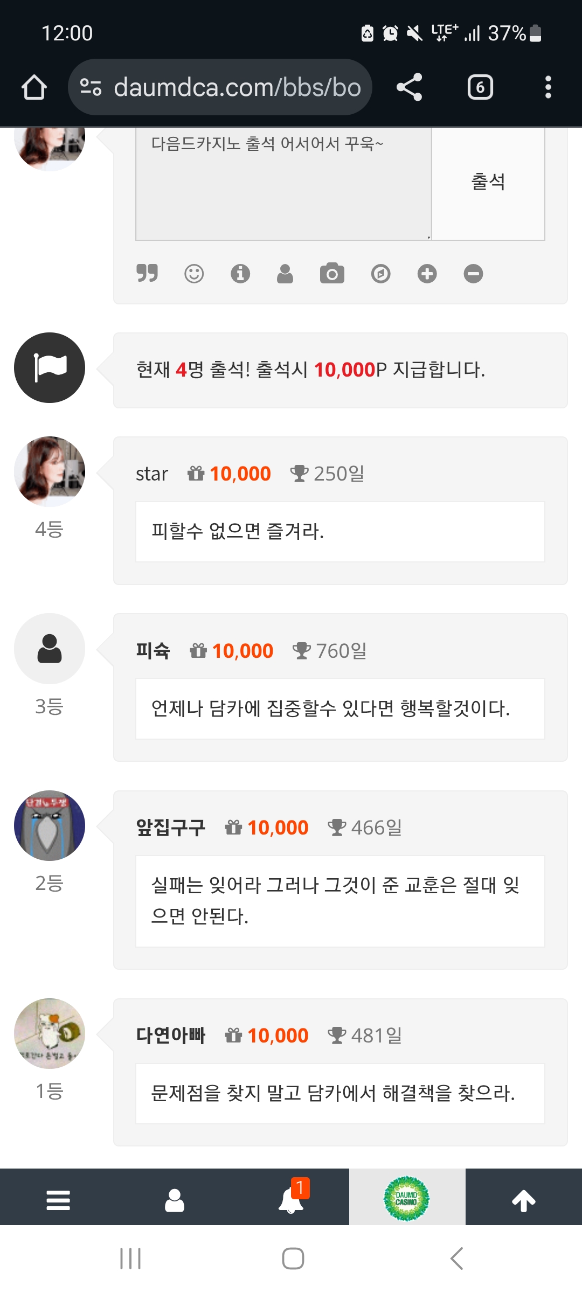Open the emoticon smiley picker
Viewport: 582px width, 1293px height.
tap(194, 274)
